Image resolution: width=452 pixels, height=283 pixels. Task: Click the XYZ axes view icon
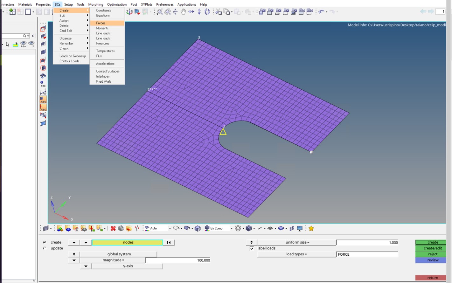coord(129,12)
